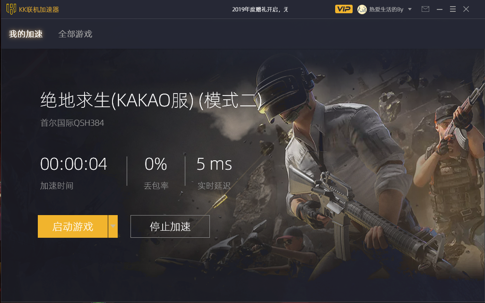Click the 停止加速 button
Viewport: 485px width, 303px height.
click(170, 226)
